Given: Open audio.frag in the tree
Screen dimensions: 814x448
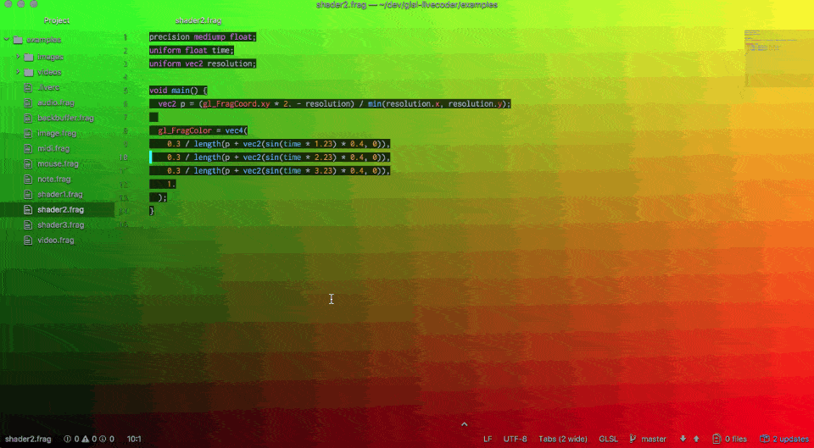Looking at the screenshot, I should point(57,102).
